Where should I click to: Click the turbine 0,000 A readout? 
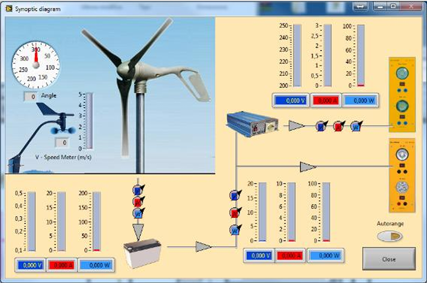61,265
